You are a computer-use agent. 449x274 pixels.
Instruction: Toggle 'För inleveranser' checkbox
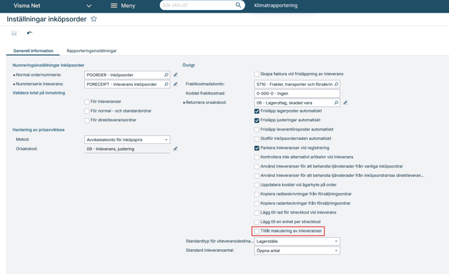(x=87, y=102)
